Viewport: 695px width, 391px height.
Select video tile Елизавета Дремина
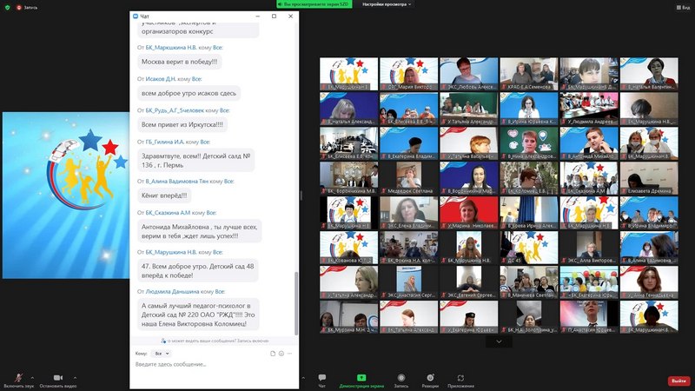[x=649, y=178]
